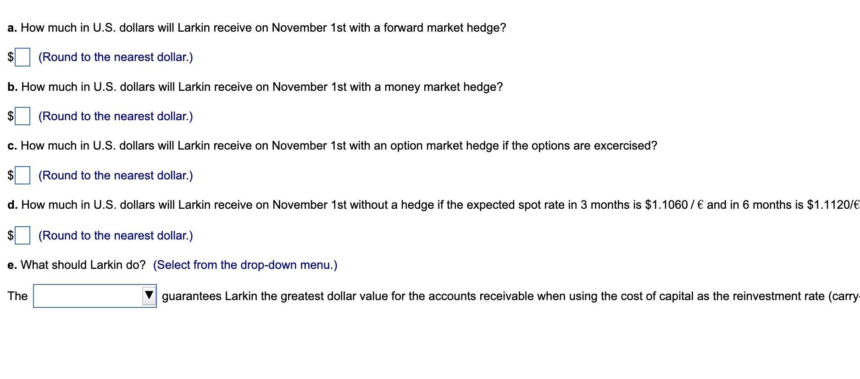Click the dollar sign before answer box a
860x379 pixels.
[x=10, y=57]
